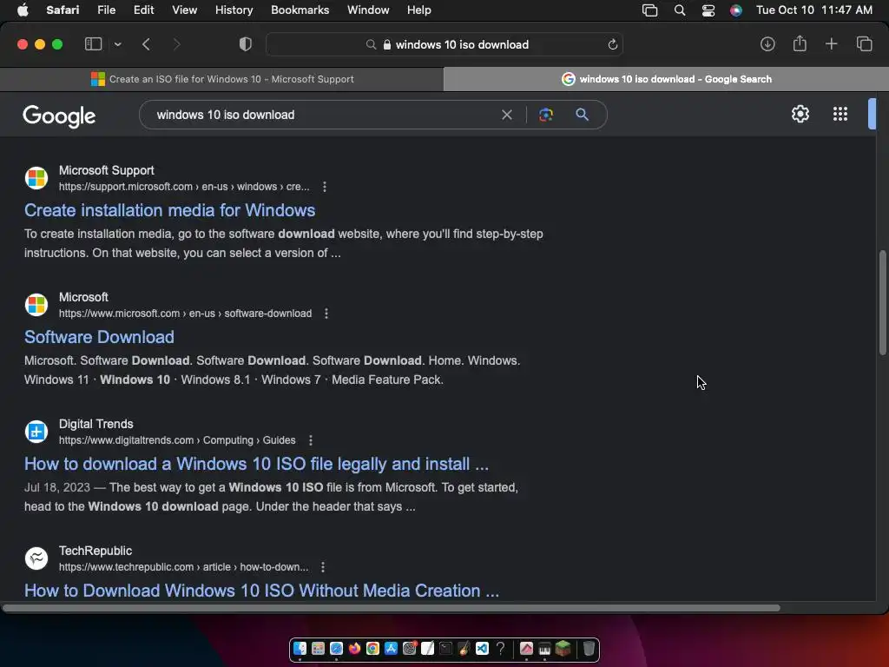Image resolution: width=889 pixels, height=667 pixels.
Task: Click the forward navigation arrow
Action: tap(176, 44)
